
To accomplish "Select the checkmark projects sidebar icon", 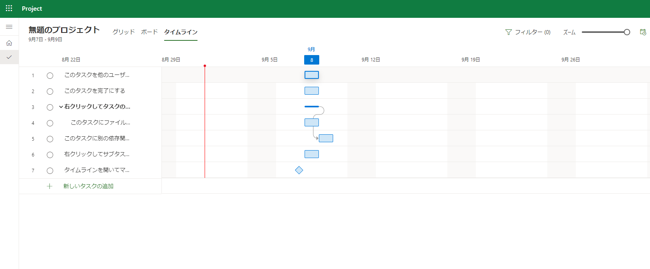I will point(9,57).
